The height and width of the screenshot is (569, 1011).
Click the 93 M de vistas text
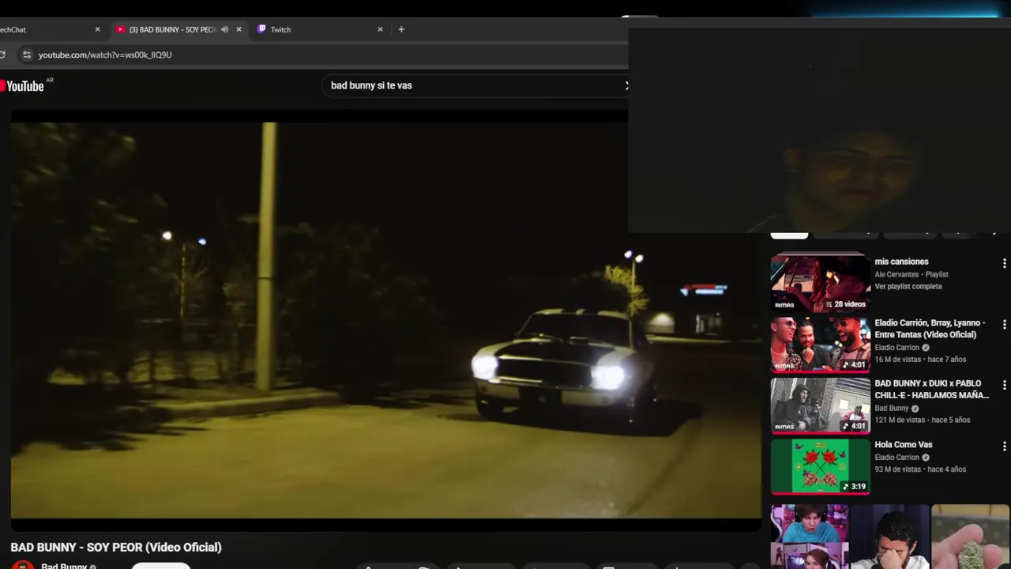pyautogui.click(x=898, y=469)
